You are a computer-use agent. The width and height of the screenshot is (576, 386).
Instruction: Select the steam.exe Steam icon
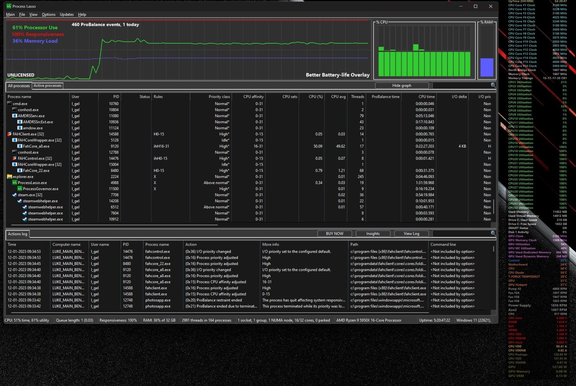click(x=14, y=195)
